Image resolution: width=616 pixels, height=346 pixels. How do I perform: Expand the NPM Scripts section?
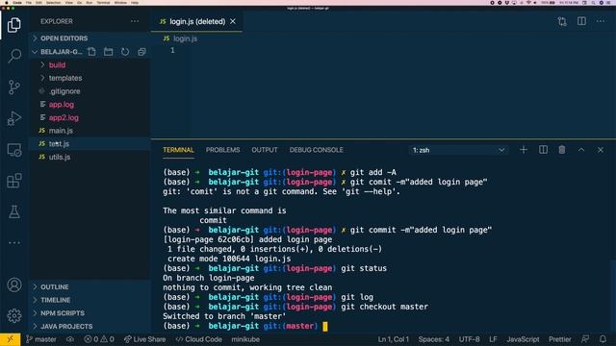[90, 313]
